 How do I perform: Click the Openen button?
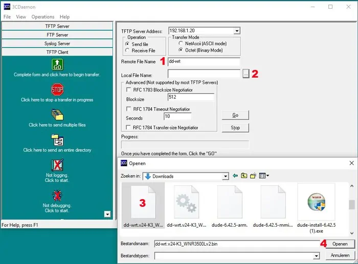pyautogui.click(x=340, y=244)
